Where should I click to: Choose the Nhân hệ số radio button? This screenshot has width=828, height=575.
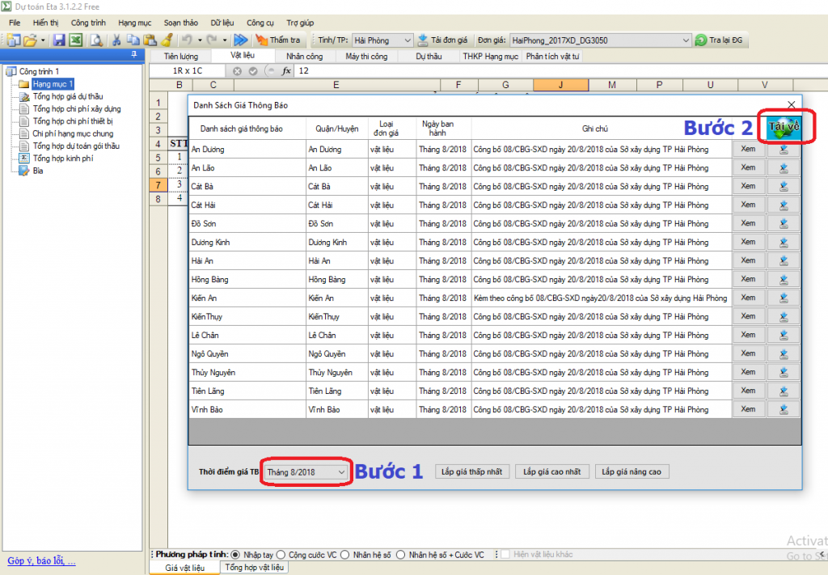[344, 555]
